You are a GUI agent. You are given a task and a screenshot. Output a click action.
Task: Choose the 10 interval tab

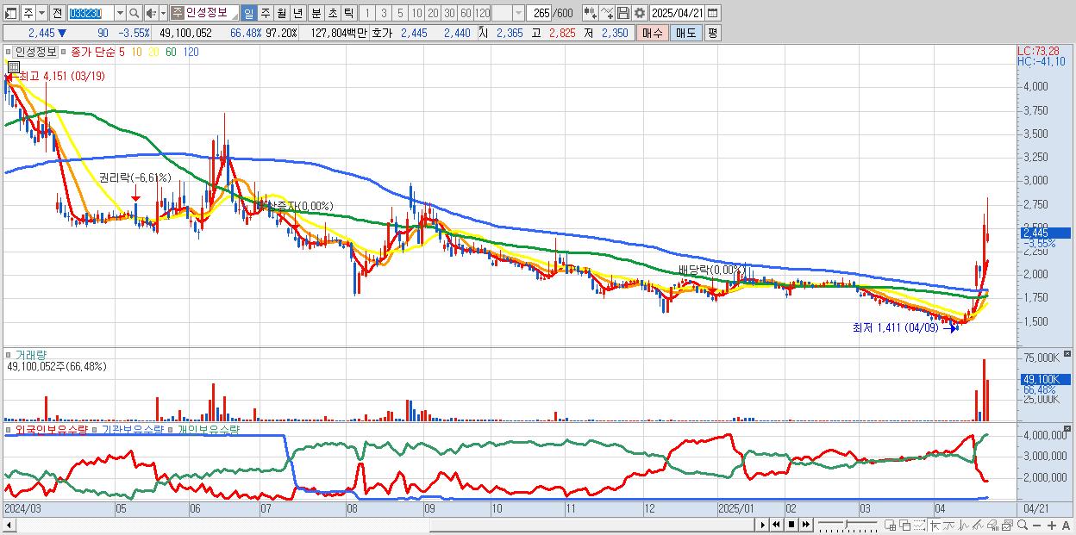click(416, 13)
